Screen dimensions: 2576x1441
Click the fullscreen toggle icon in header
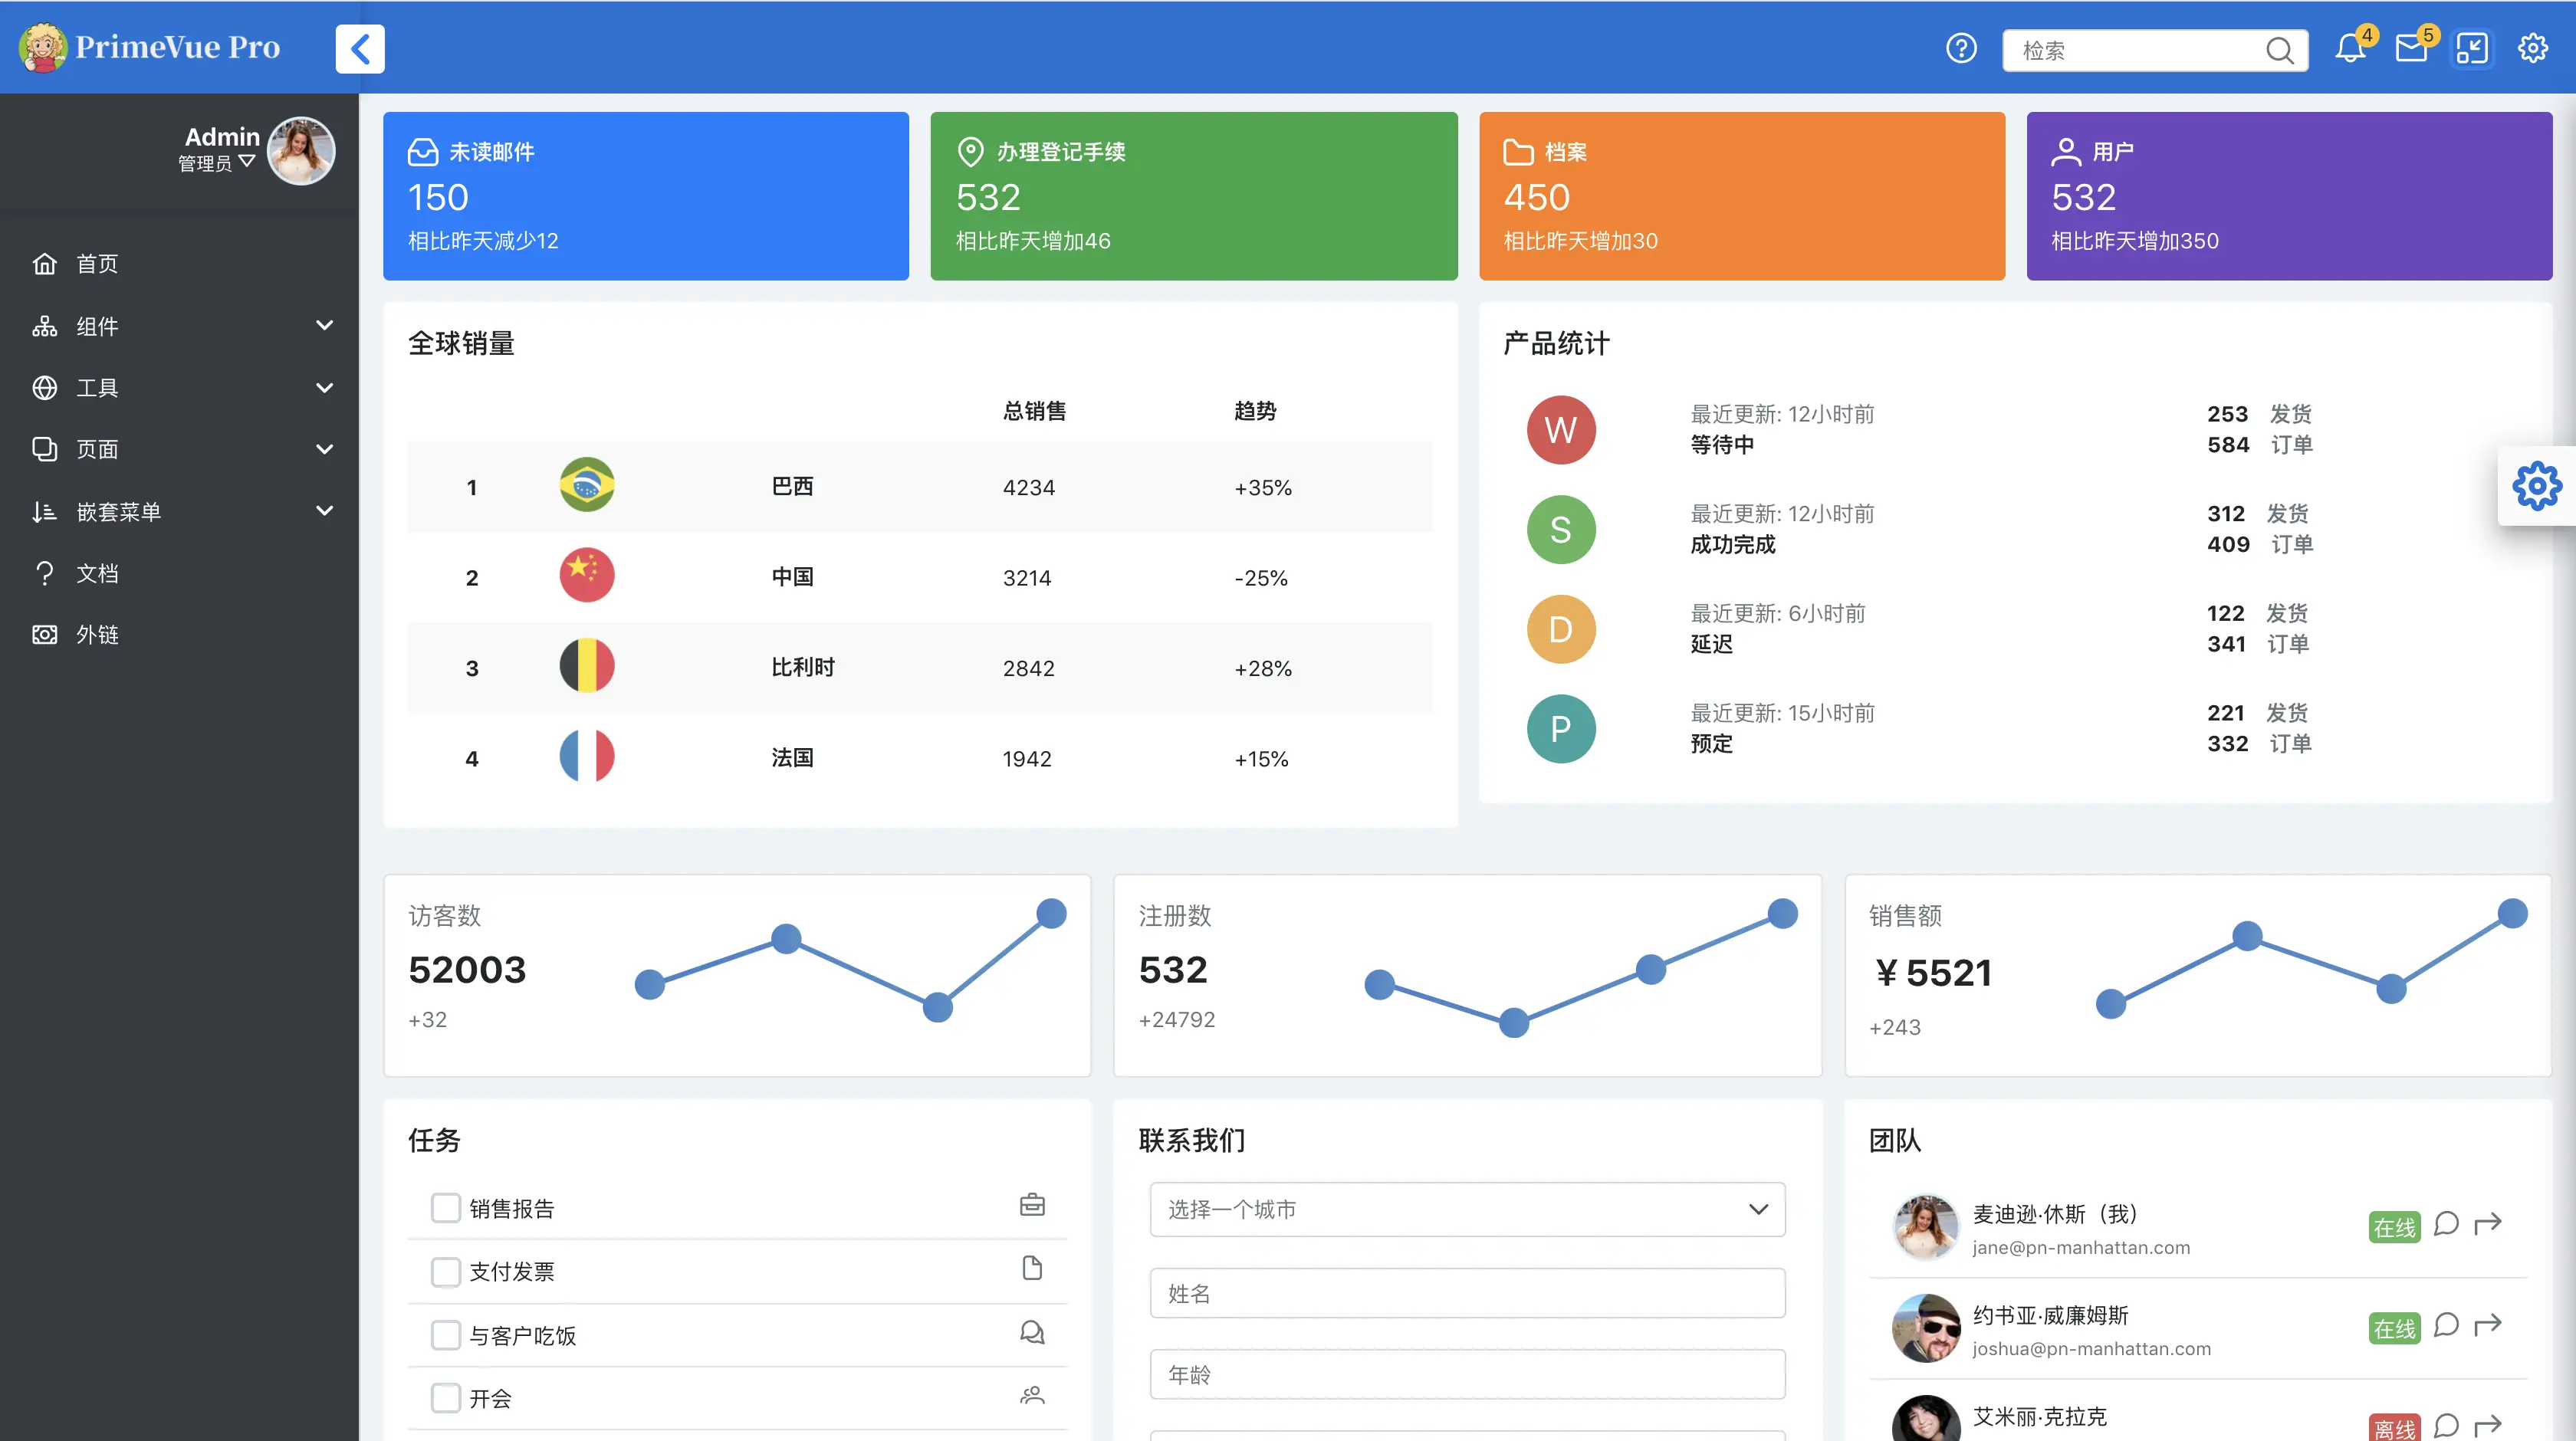[2471, 48]
